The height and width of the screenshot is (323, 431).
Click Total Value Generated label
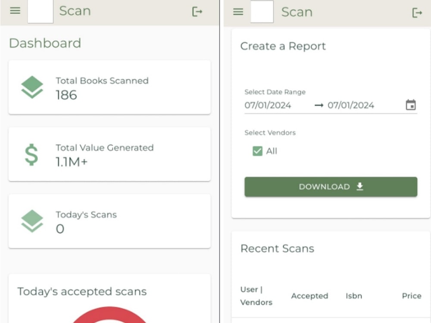104,148
